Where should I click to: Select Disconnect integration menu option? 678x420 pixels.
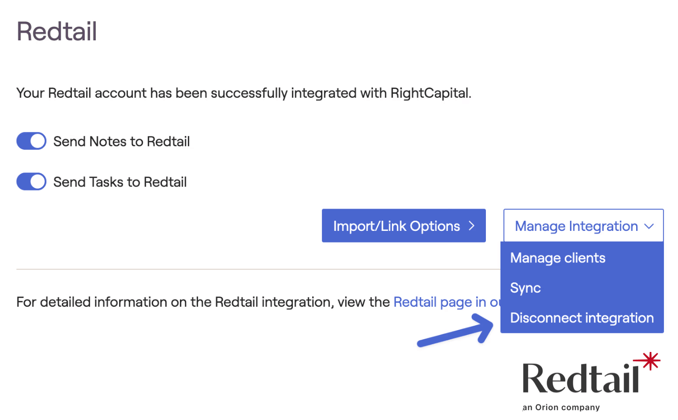[x=582, y=318]
